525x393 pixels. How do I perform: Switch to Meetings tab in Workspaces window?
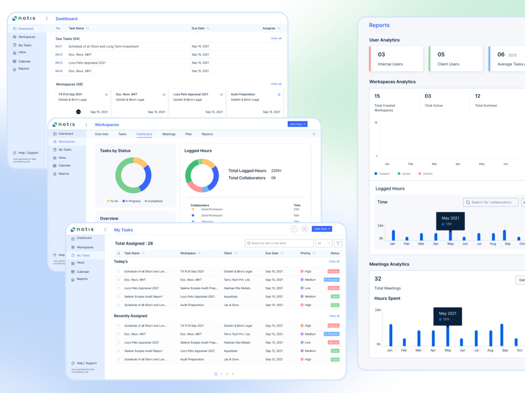tap(169, 134)
